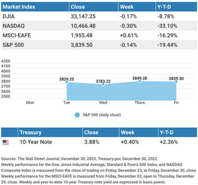Select the Friday data point 3839.50
The height and width of the screenshot is (185, 198).
click(x=176, y=82)
